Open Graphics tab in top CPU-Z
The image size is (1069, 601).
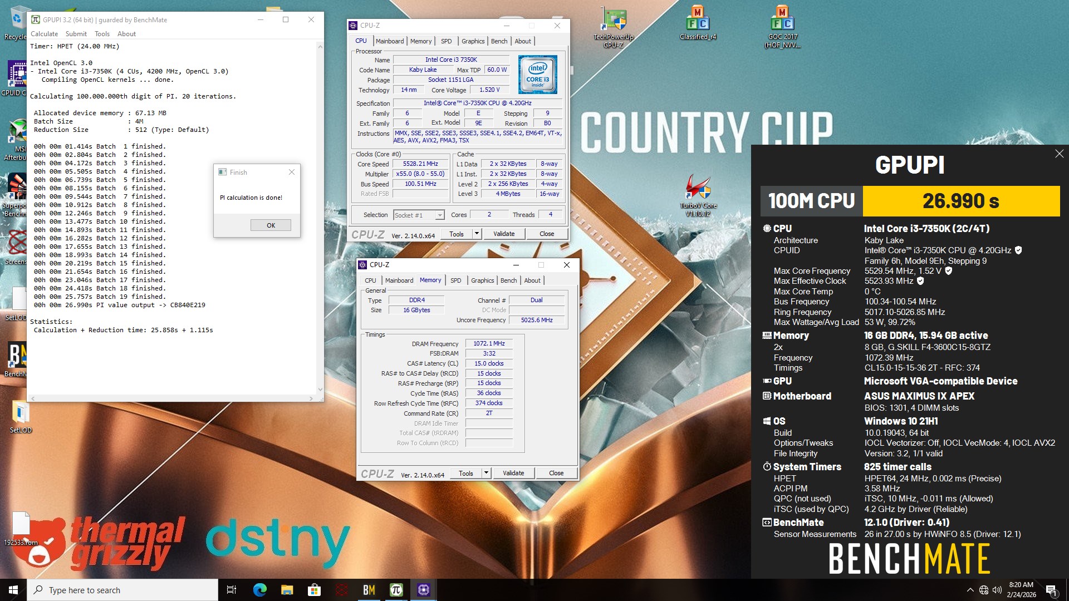tap(473, 41)
